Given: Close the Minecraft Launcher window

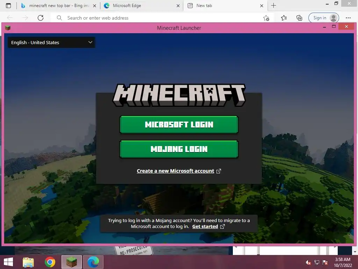Looking at the screenshot, I should pyautogui.click(x=346, y=27).
